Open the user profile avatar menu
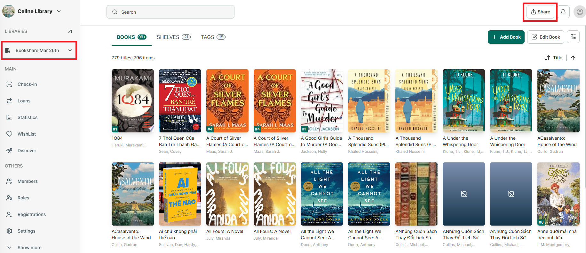 point(580,12)
